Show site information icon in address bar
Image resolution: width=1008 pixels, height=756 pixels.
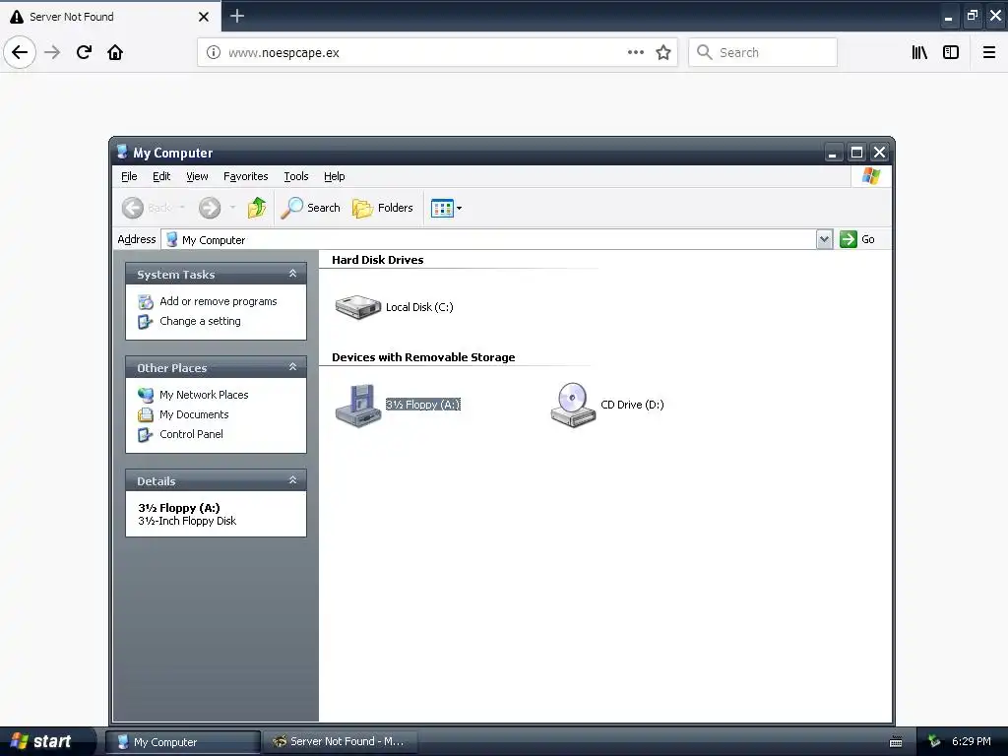pyautogui.click(x=214, y=53)
